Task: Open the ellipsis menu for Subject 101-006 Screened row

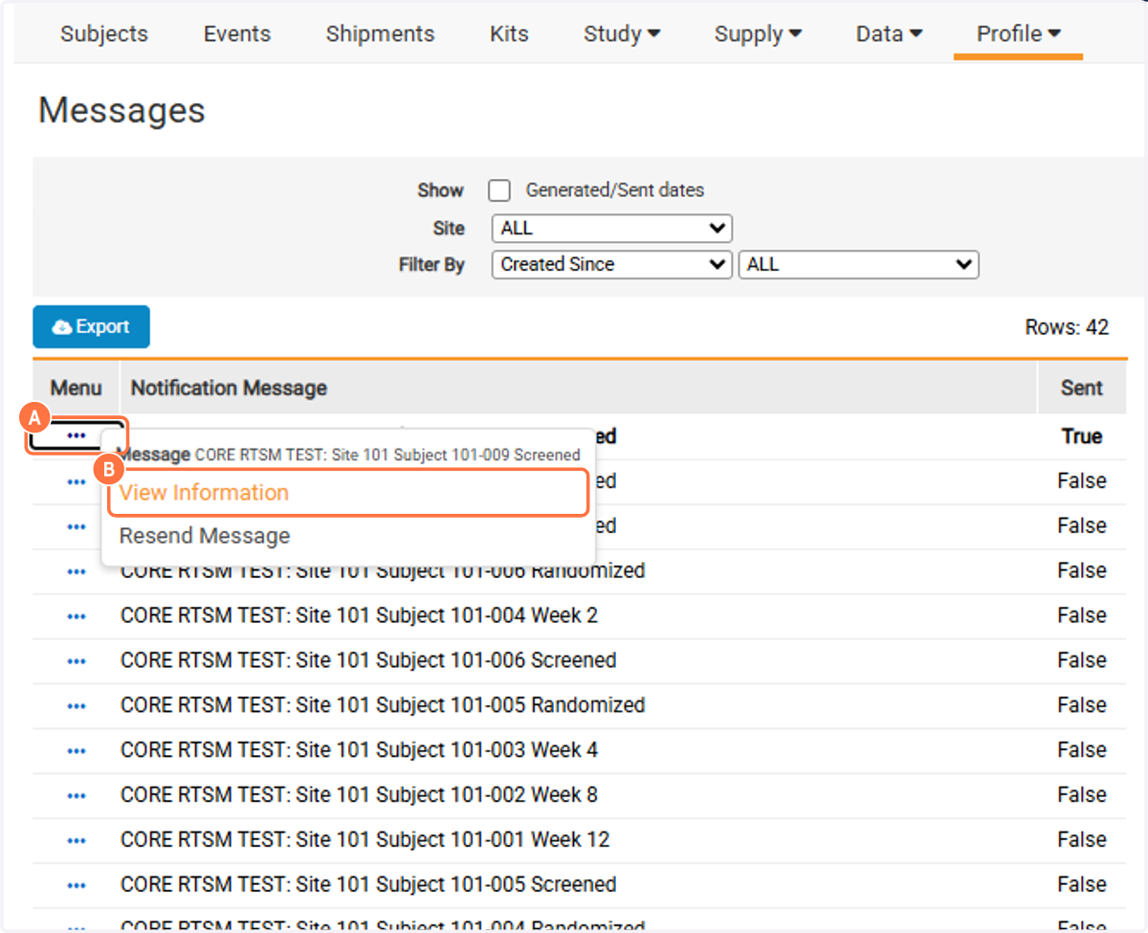Action: pos(77,661)
